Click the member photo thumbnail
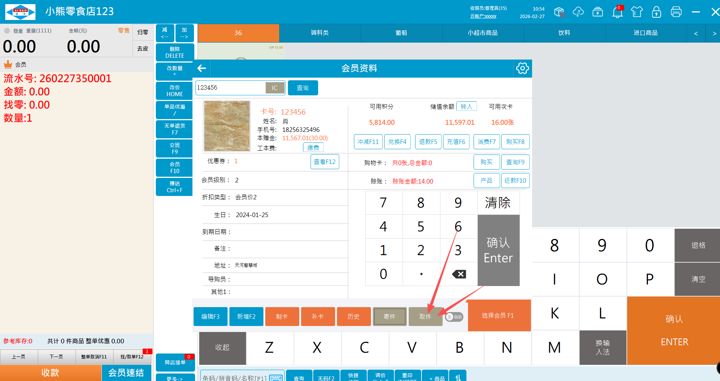 click(x=227, y=126)
